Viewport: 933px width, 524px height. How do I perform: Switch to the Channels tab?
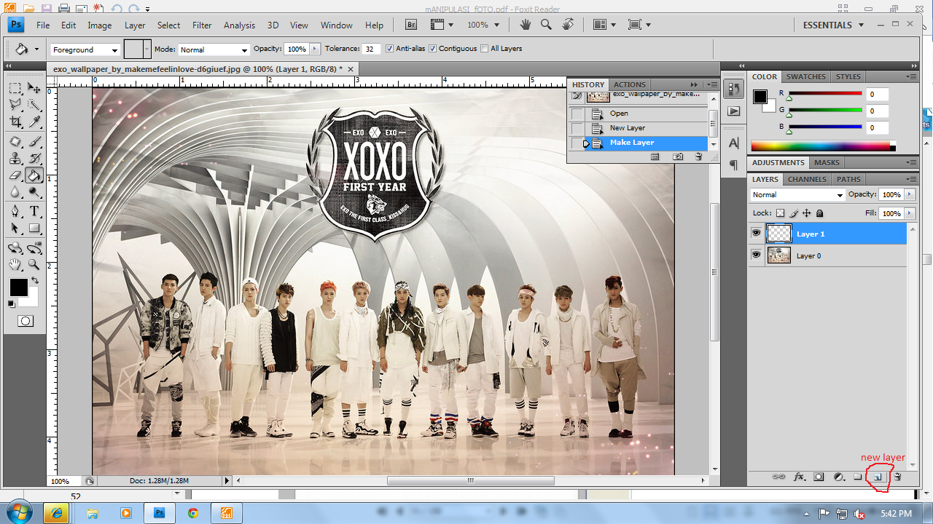pos(807,179)
